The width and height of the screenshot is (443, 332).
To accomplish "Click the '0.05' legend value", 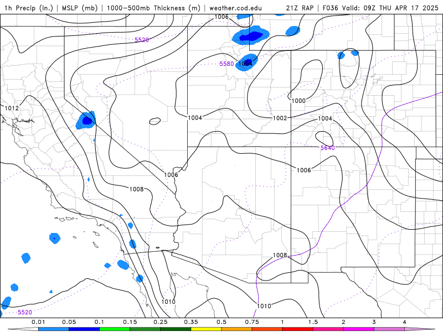I will tap(69, 322).
